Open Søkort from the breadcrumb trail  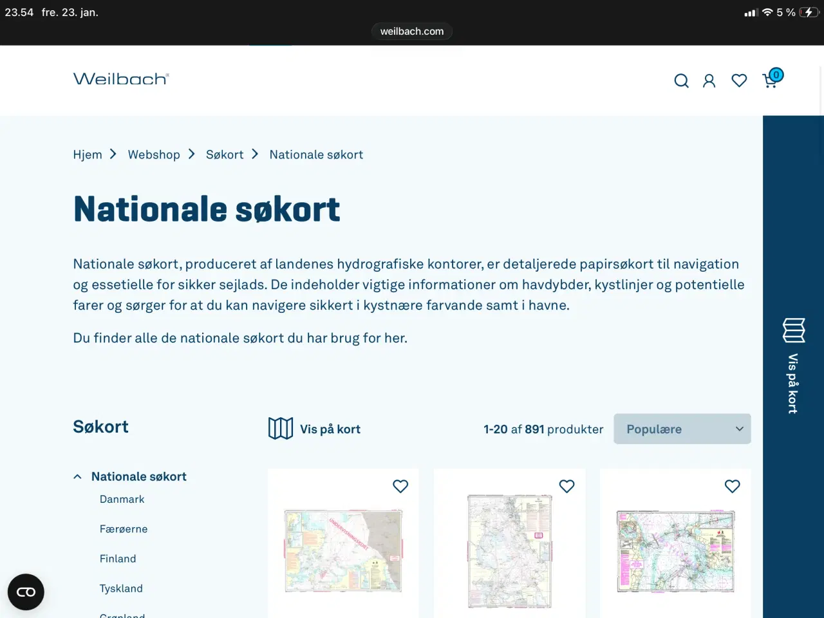pos(224,154)
